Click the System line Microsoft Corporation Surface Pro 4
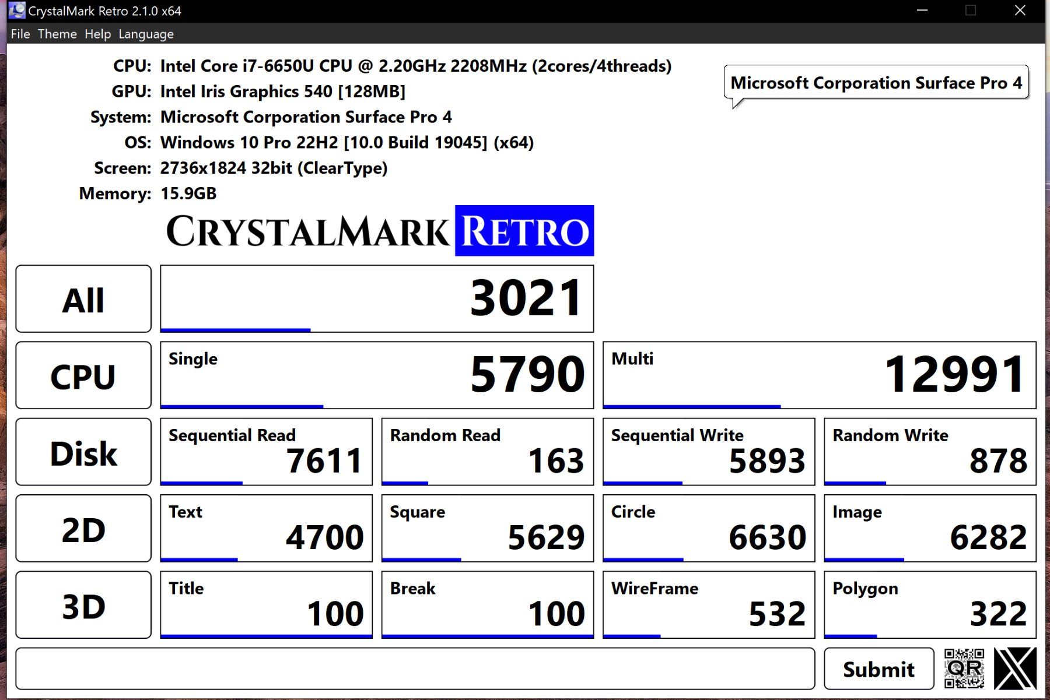 point(306,117)
